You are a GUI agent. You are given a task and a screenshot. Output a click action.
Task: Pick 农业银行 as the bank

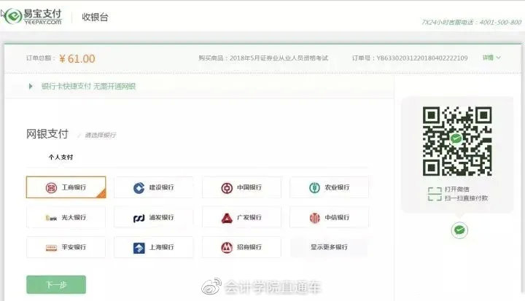tap(329, 187)
